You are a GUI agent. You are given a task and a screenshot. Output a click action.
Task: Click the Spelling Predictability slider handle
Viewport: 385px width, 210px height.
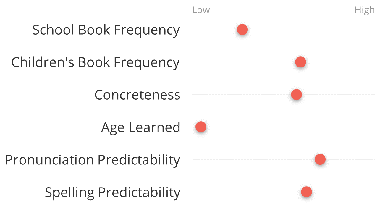306,192
